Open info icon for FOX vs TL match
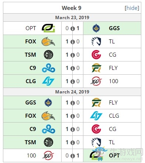 [73, 42]
